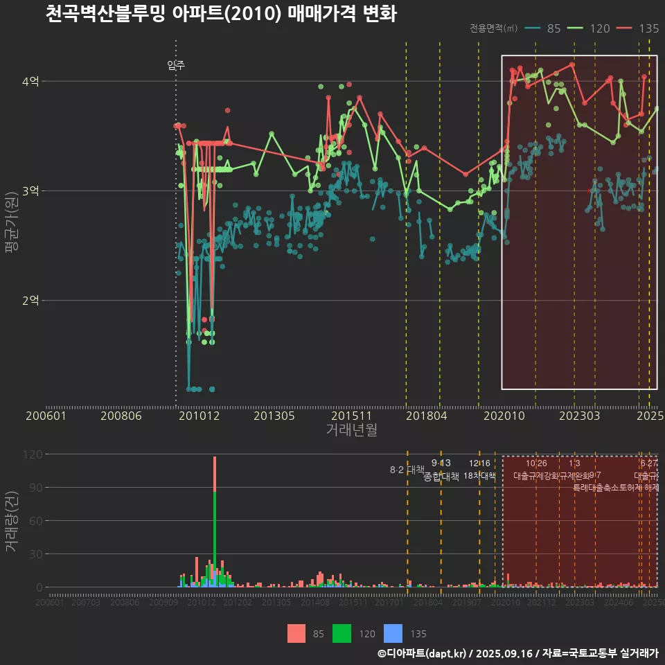This screenshot has width=665, height=665.
Task: Click the 9·13 policy date label
Action: (441, 463)
